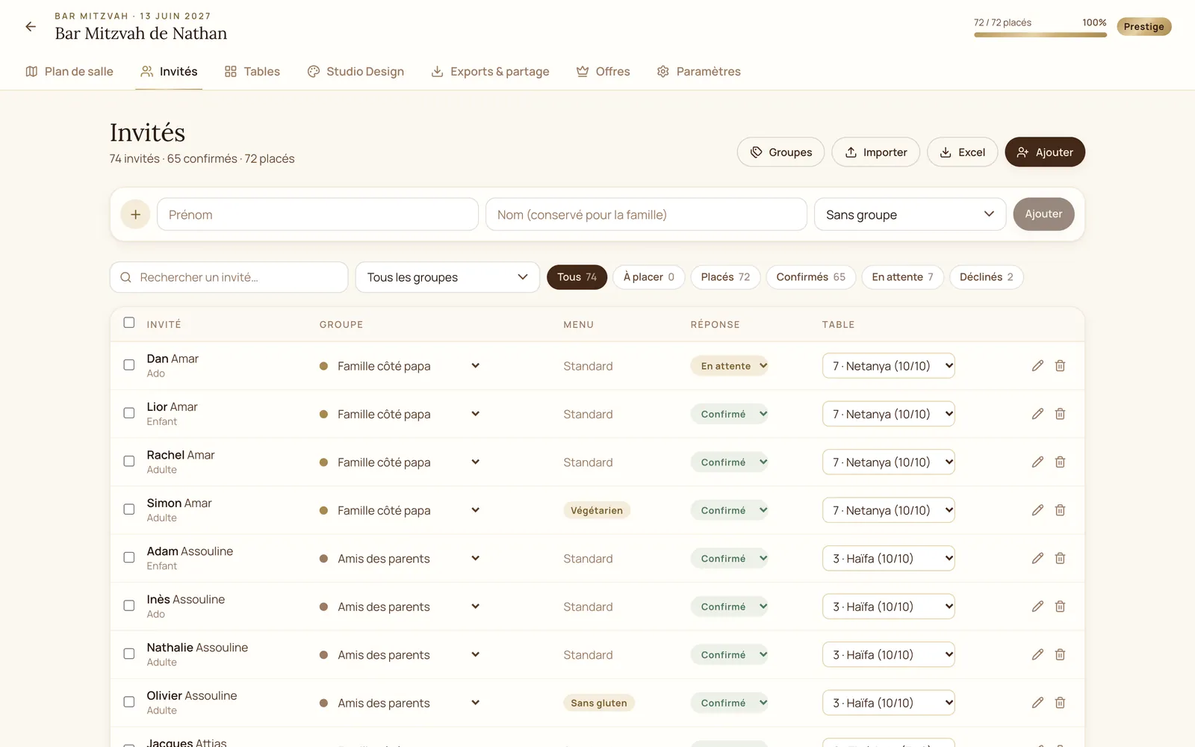Edit Simon Amar with pencil icon
This screenshot has width=1195, height=747.
coord(1037,510)
